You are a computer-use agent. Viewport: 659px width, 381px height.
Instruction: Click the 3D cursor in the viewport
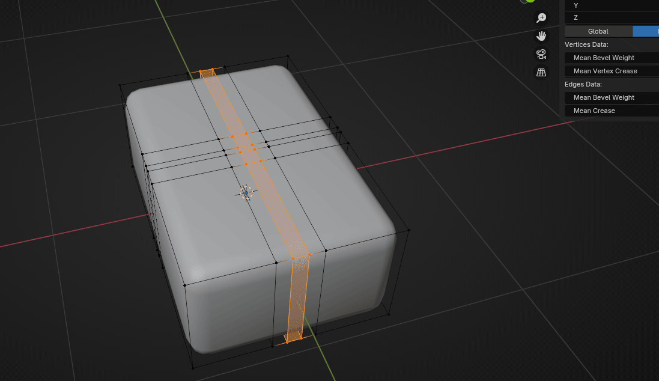(246, 192)
